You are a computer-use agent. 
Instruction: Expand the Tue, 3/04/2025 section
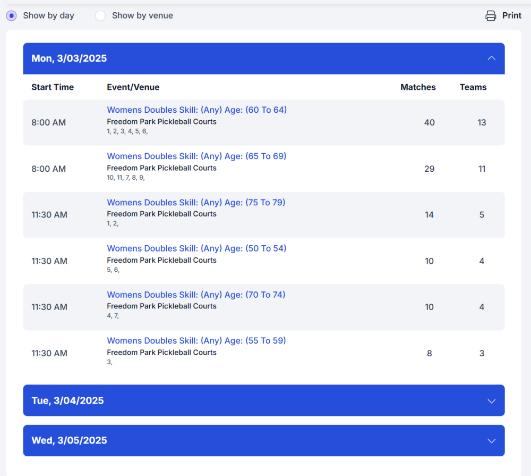point(263,400)
